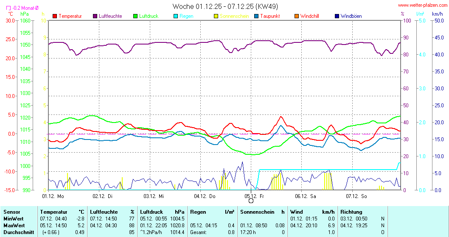This screenshot has width=449, height=237.
Task: Click the red Temperatur legend swatch
Action: pyautogui.click(x=55, y=16)
